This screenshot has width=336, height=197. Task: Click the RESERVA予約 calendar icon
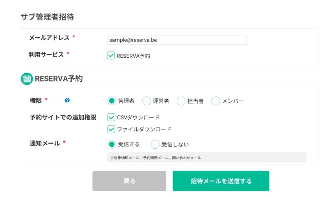[27, 79]
